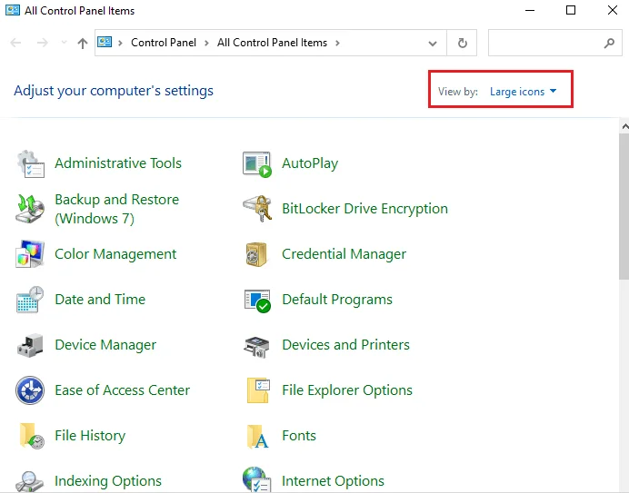The width and height of the screenshot is (629, 493).
Task: Maximize the Control Panel window
Action: coord(571,10)
